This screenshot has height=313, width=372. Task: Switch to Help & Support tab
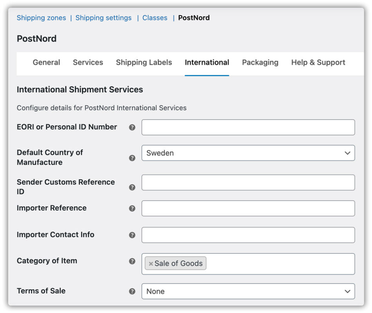tap(318, 62)
